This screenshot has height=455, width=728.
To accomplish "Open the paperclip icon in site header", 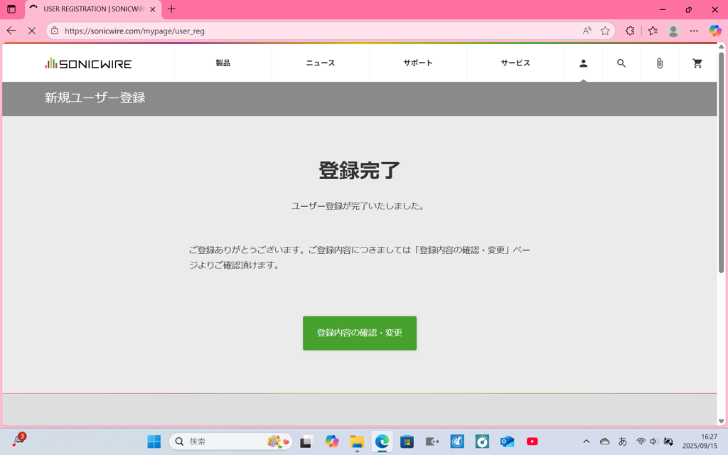I will (659, 63).
